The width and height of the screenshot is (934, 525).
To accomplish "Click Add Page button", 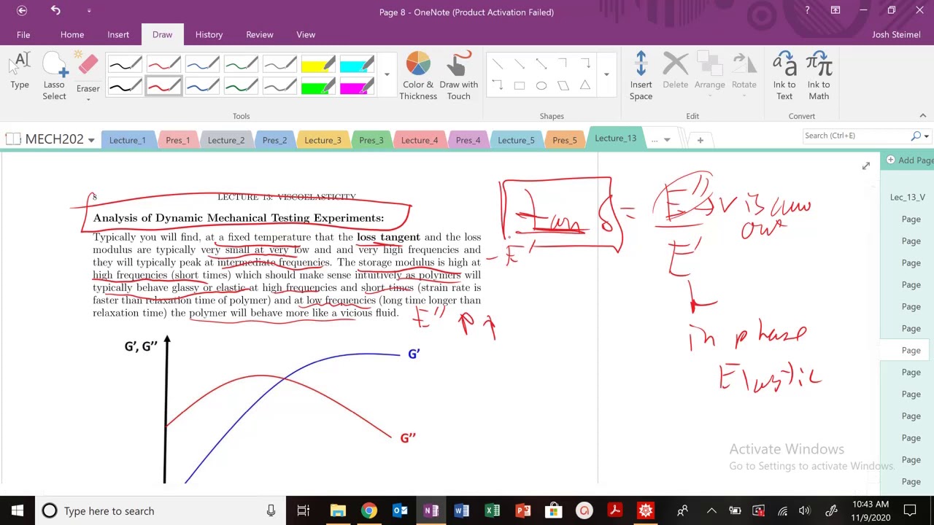I will [x=911, y=160].
